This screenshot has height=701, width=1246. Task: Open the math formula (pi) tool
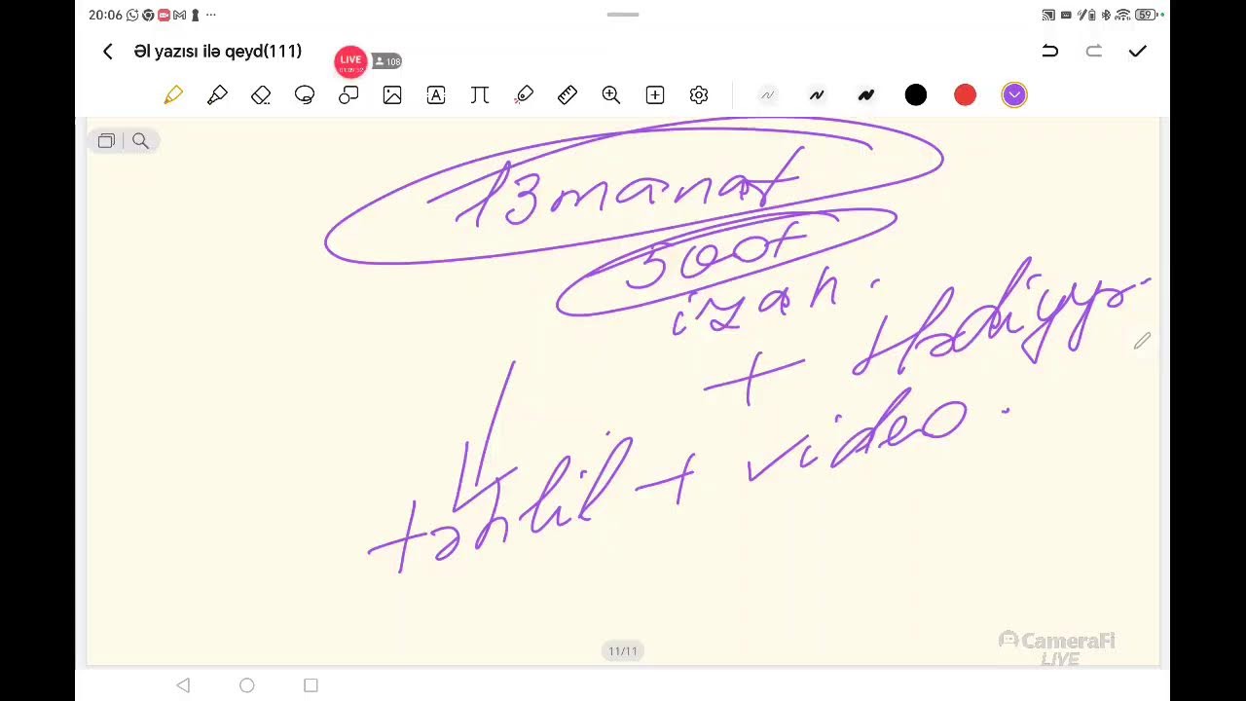coord(480,94)
